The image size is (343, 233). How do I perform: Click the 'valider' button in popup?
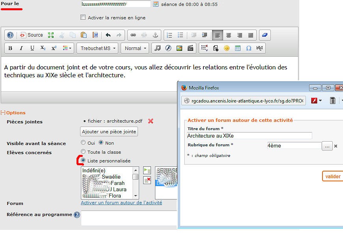point(333,176)
